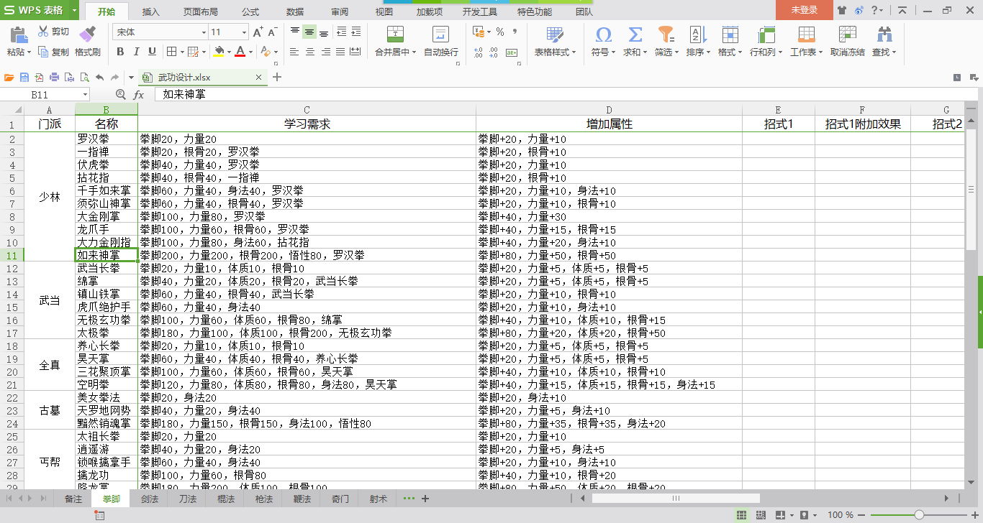Click the Sort (排序) A-Z icon
This screenshot has width=983, height=523.
pos(697,34)
